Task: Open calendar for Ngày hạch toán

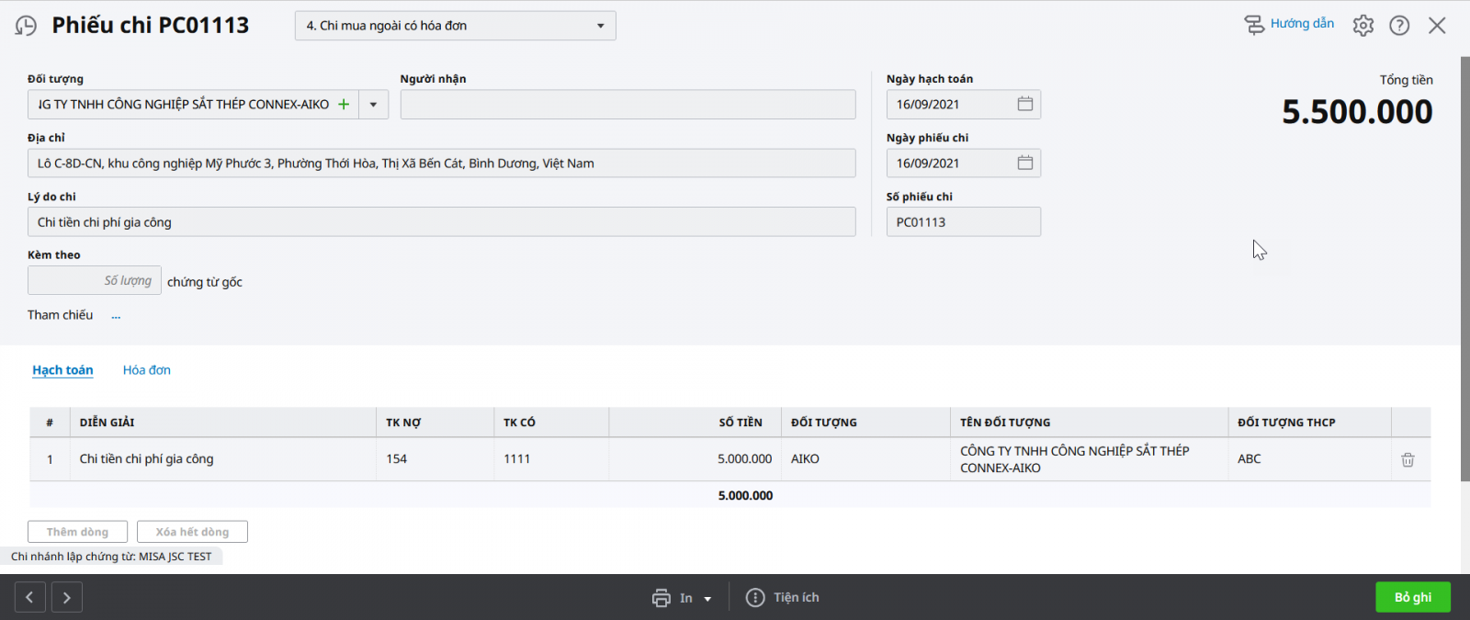Action: click(x=1024, y=105)
